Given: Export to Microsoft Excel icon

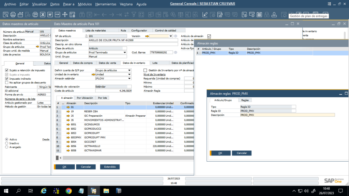Looking at the screenshot, I should 43,15.
